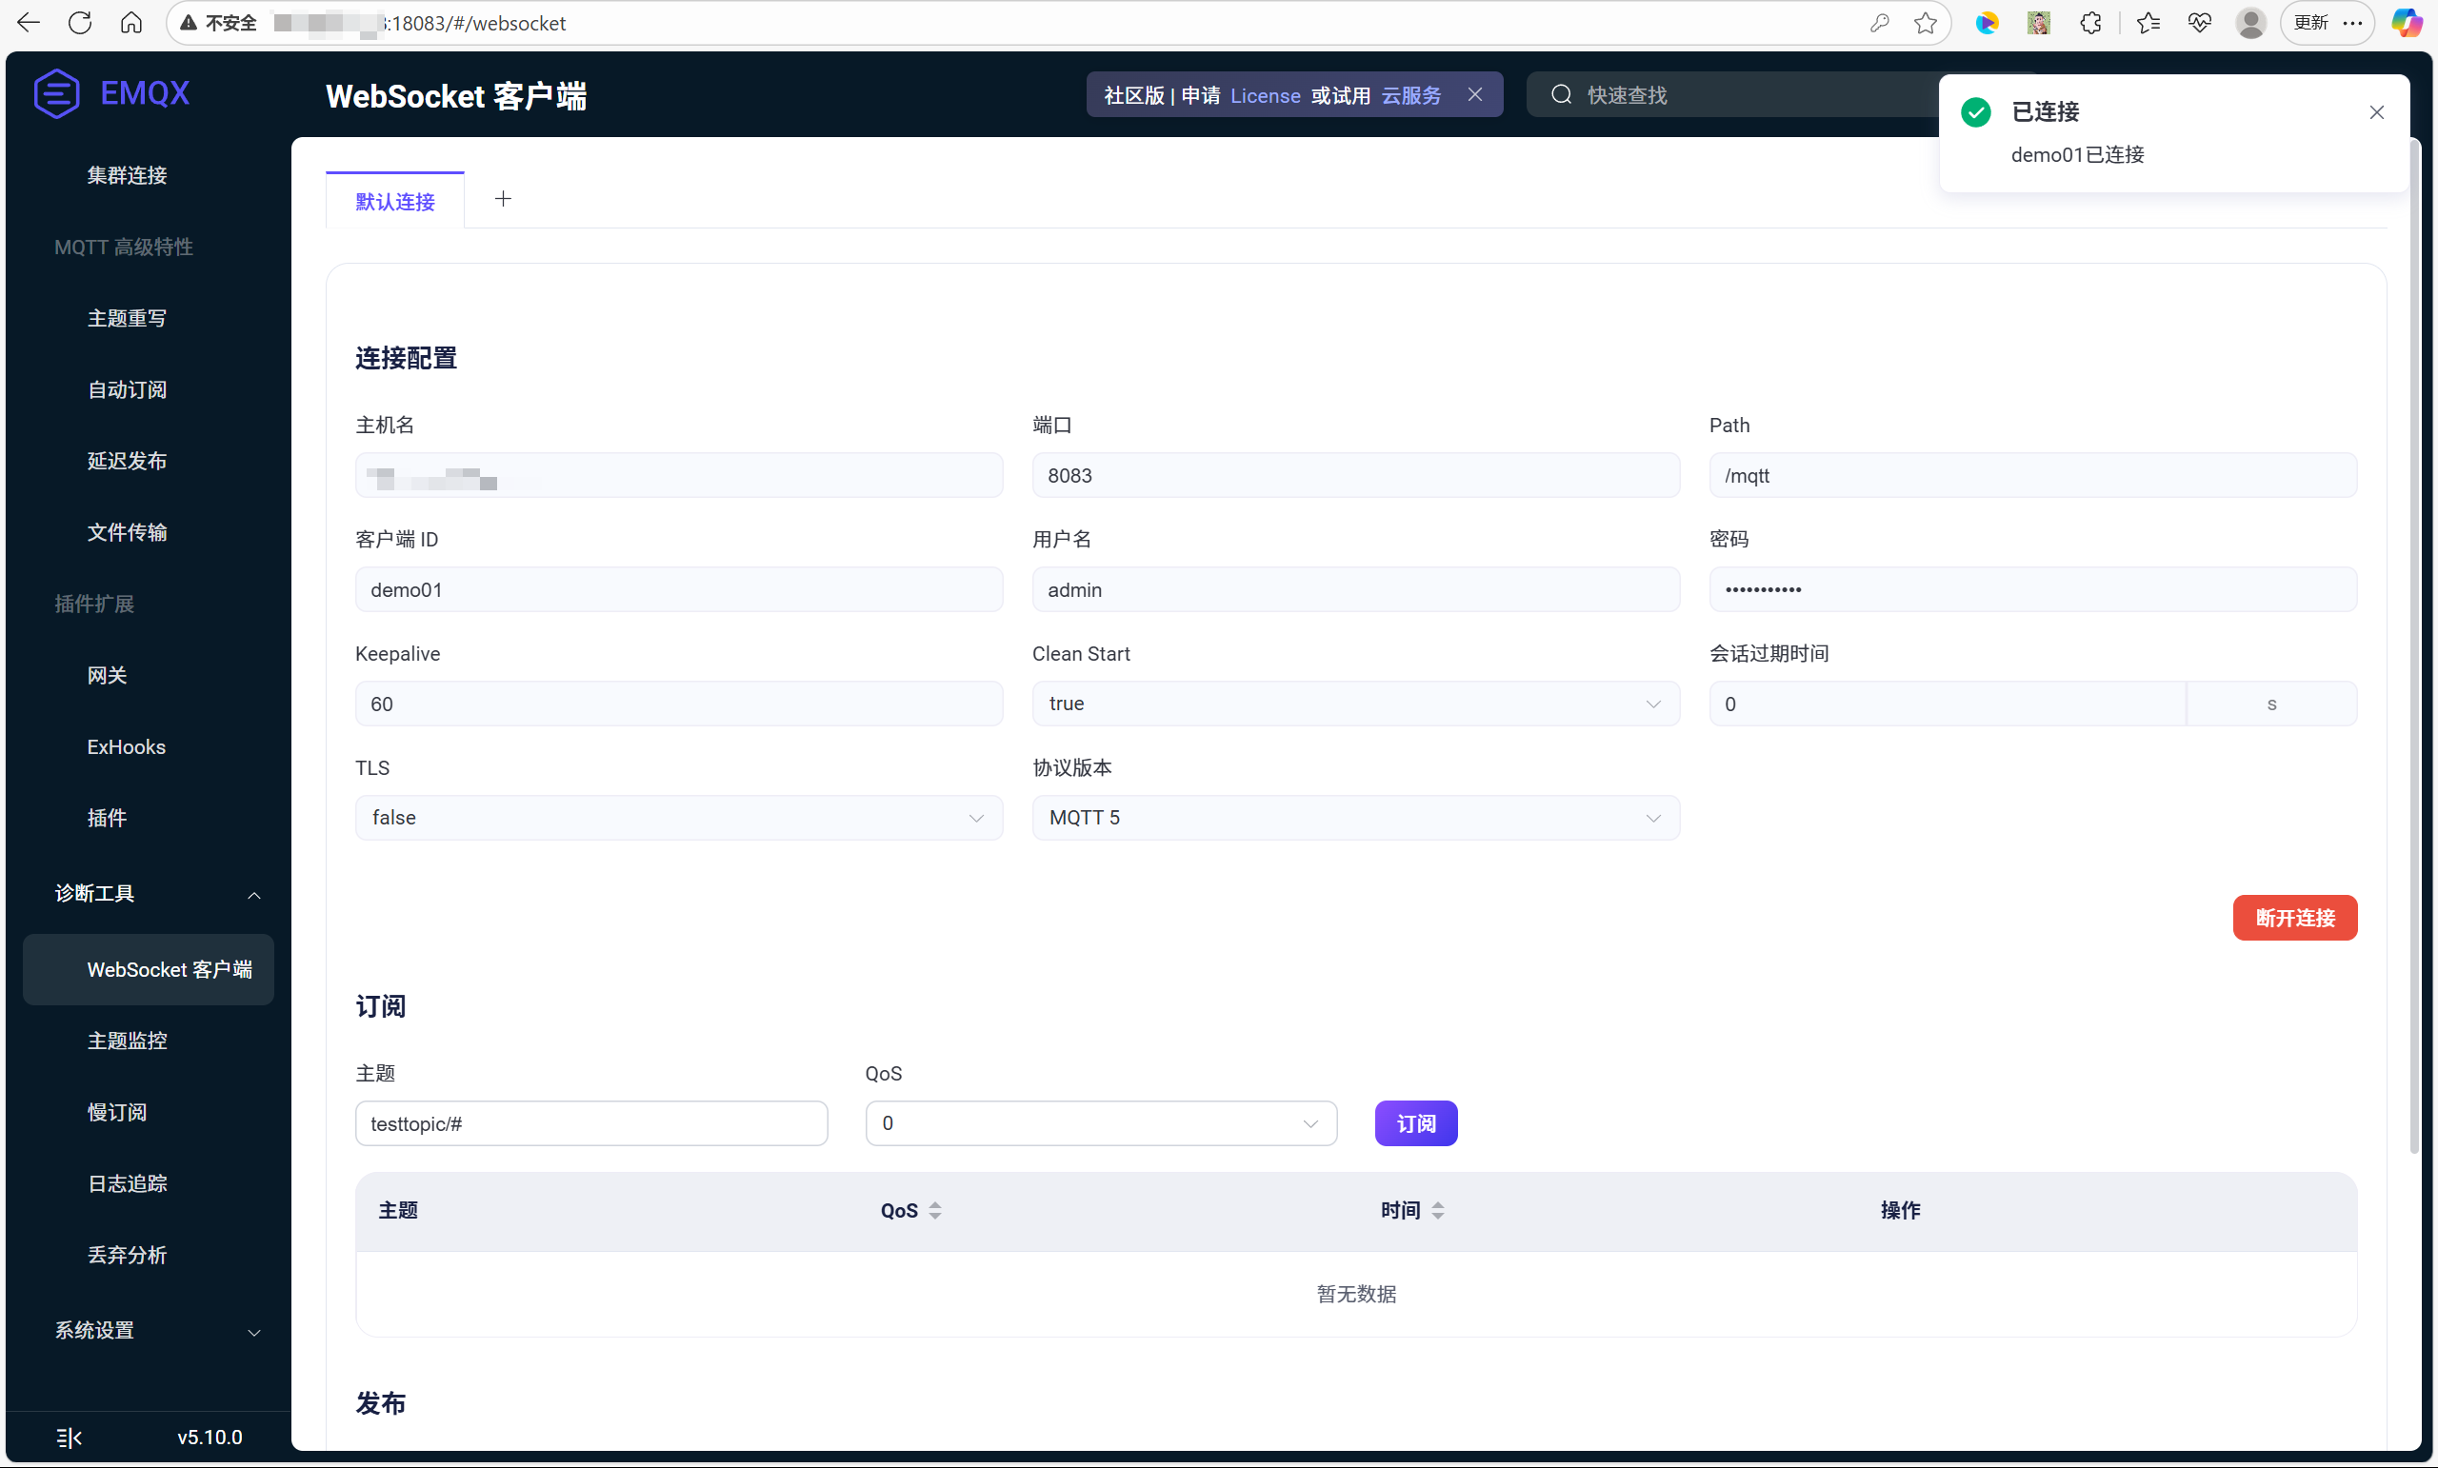
Task: Change protocol version MQTT 5 dropdown
Action: 1354,818
